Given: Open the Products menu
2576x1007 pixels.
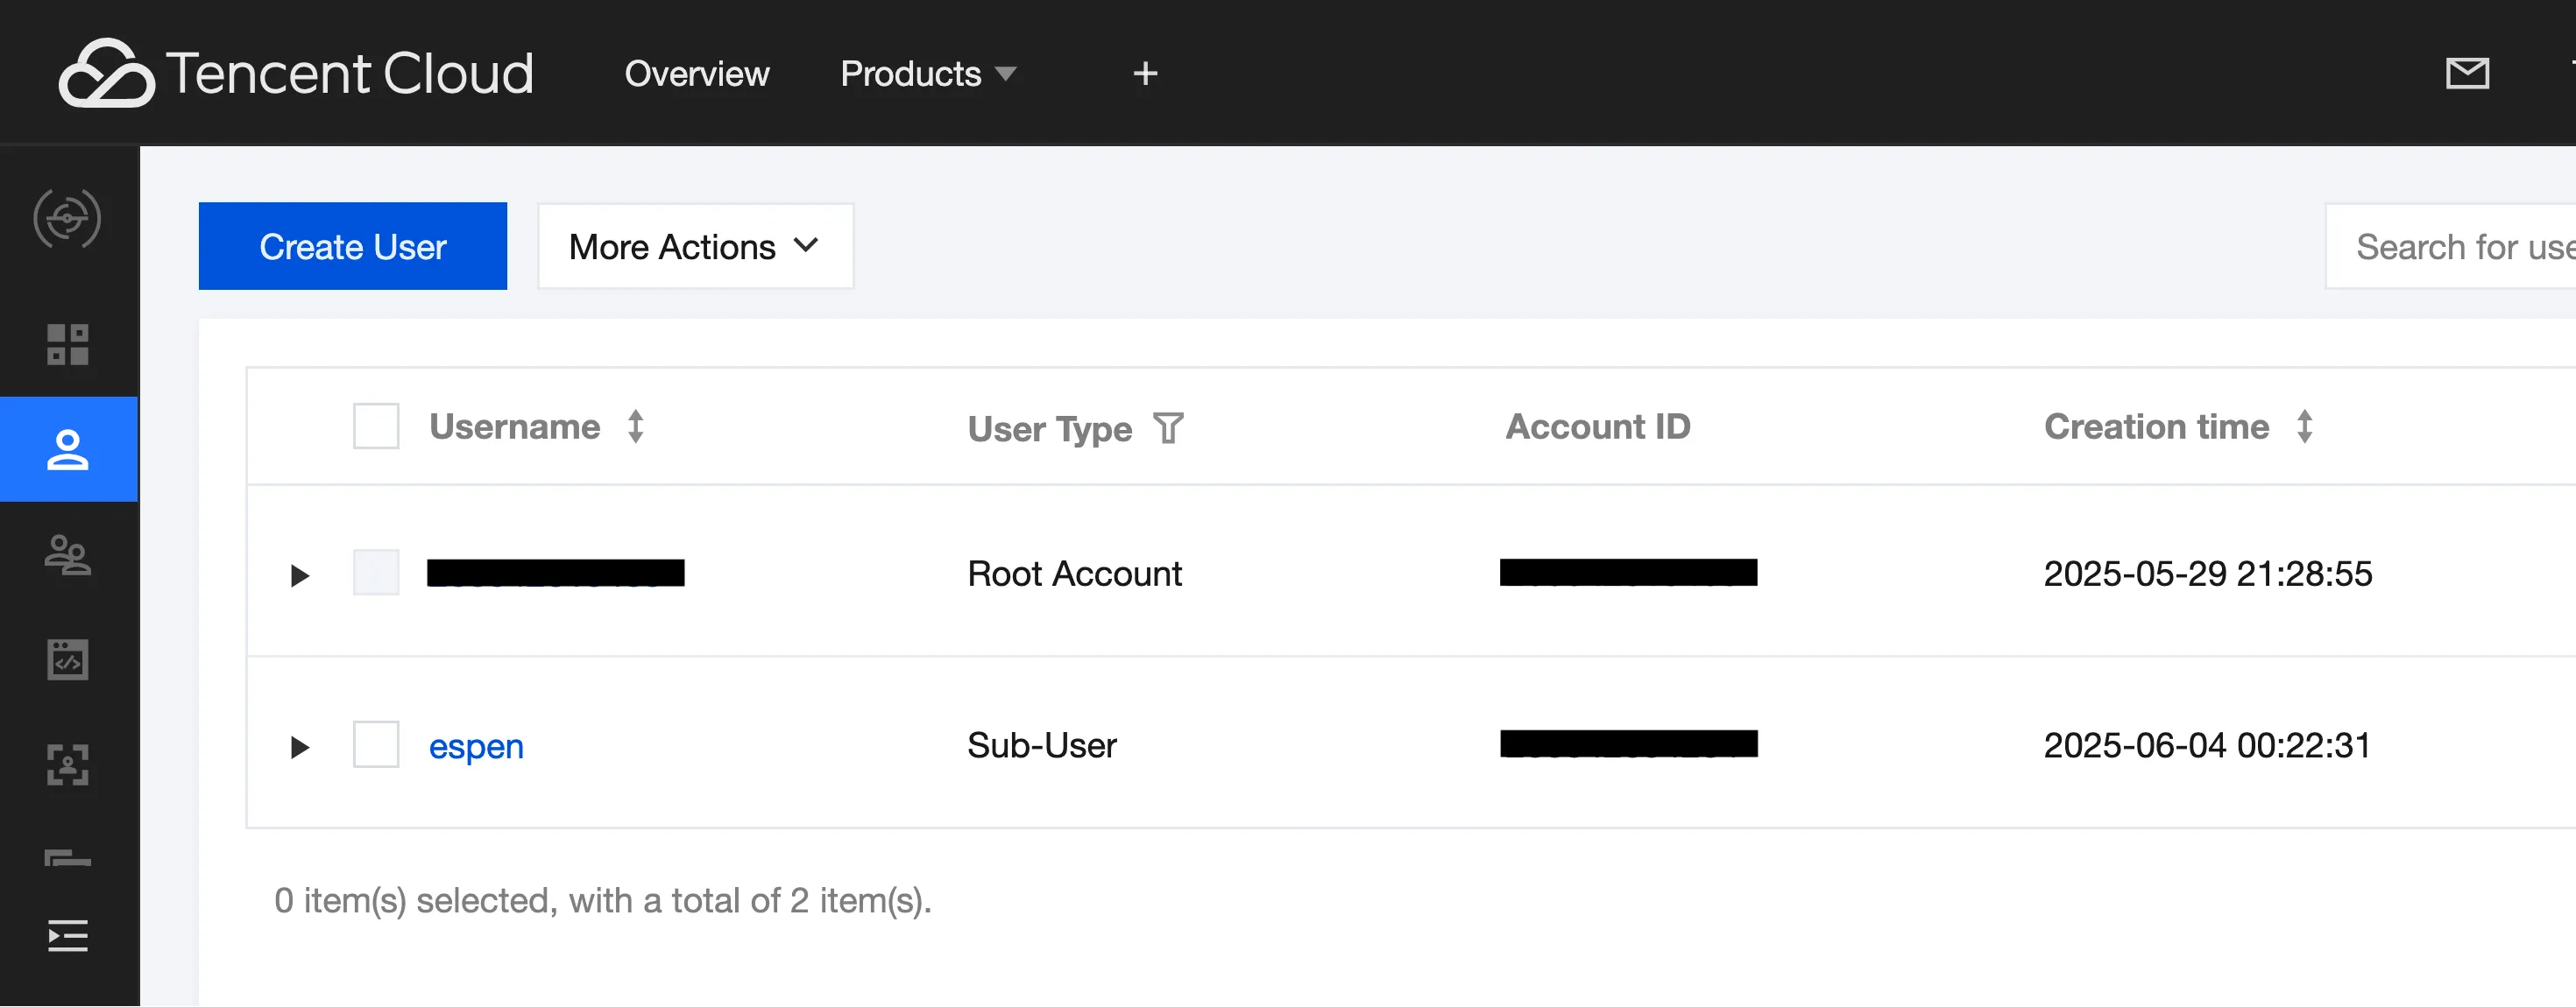Looking at the screenshot, I should point(927,74).
